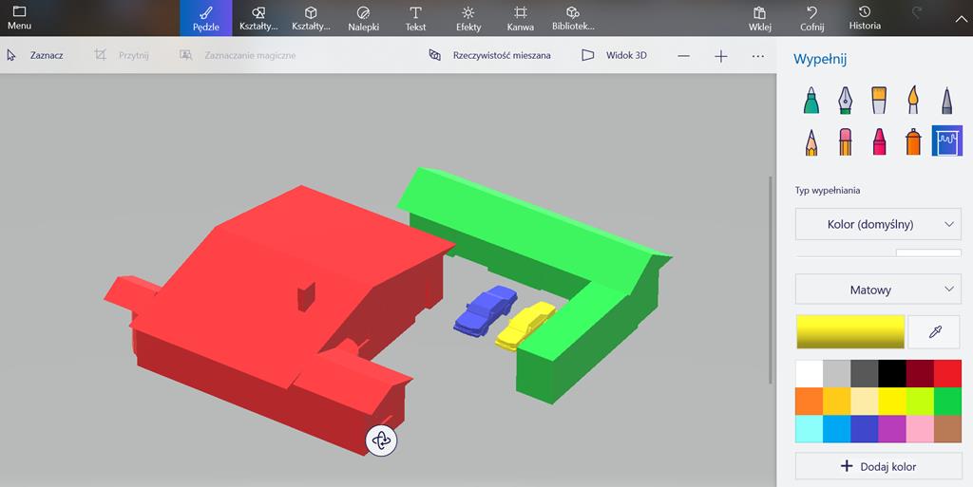Viewport: 973px width, 487px height.
Task: Click the eyedropper color picker
Action: click(934, 331)
